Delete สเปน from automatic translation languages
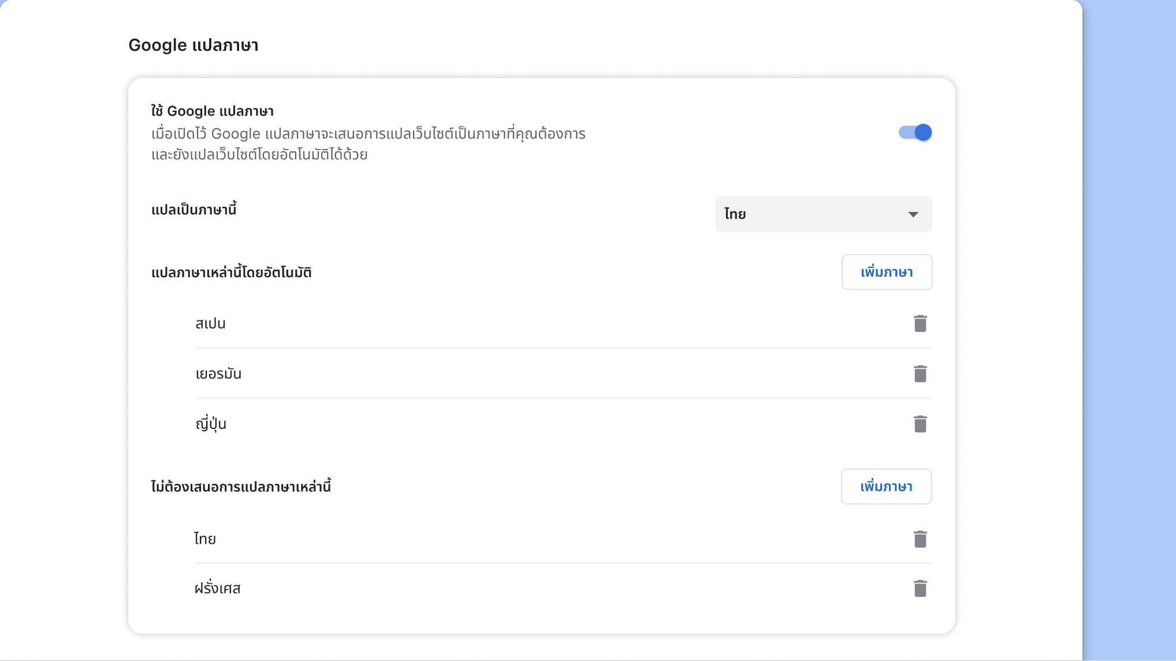The width and height of the screenshot is (1176, 661). (x=920, y=323)
